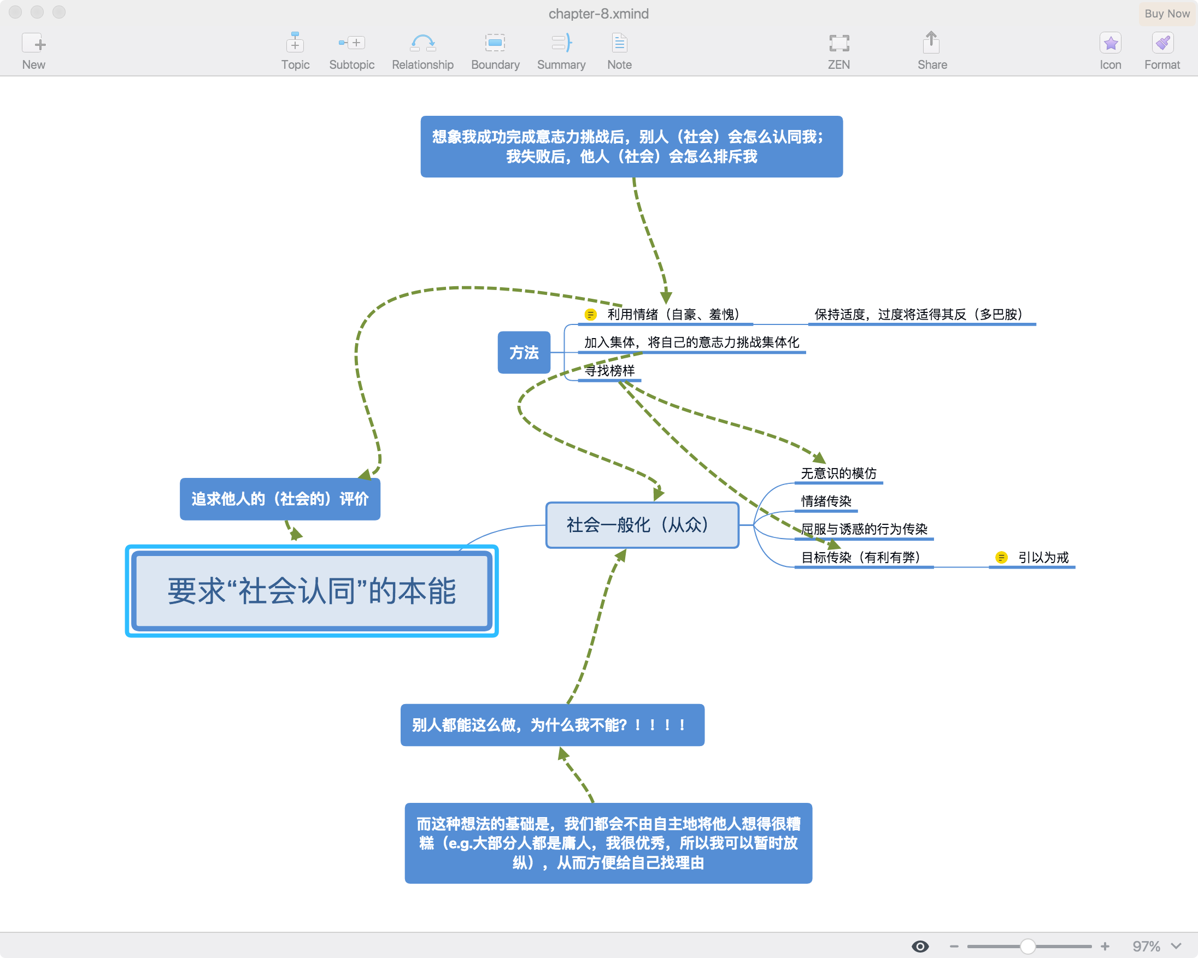1198x958 pixels.
Task: Open note icon next to 引以为戒
Action: coord(1001,558)
